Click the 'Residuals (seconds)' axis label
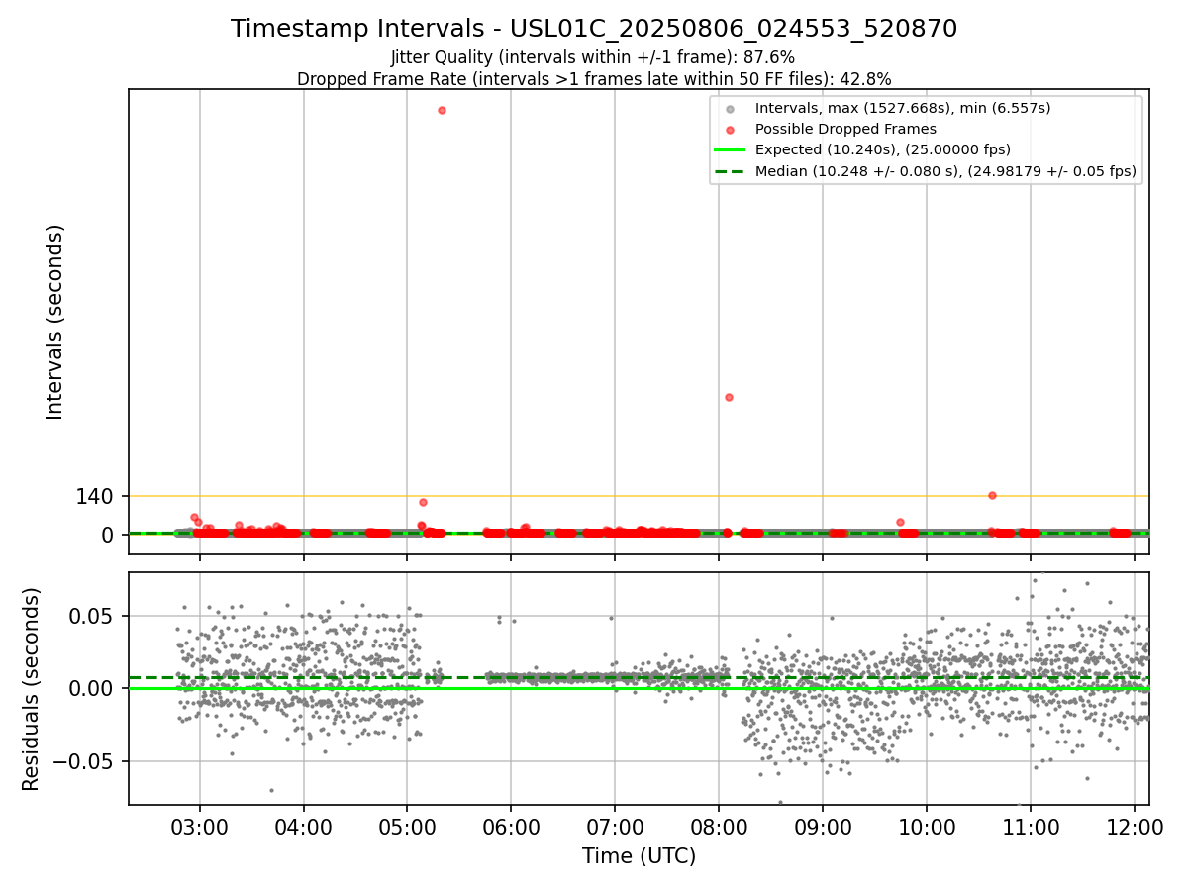 31,689
